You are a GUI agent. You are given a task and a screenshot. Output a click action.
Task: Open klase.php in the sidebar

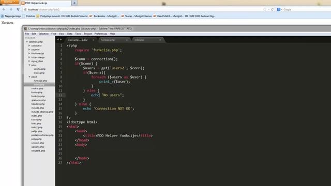[x=36, y=119]
